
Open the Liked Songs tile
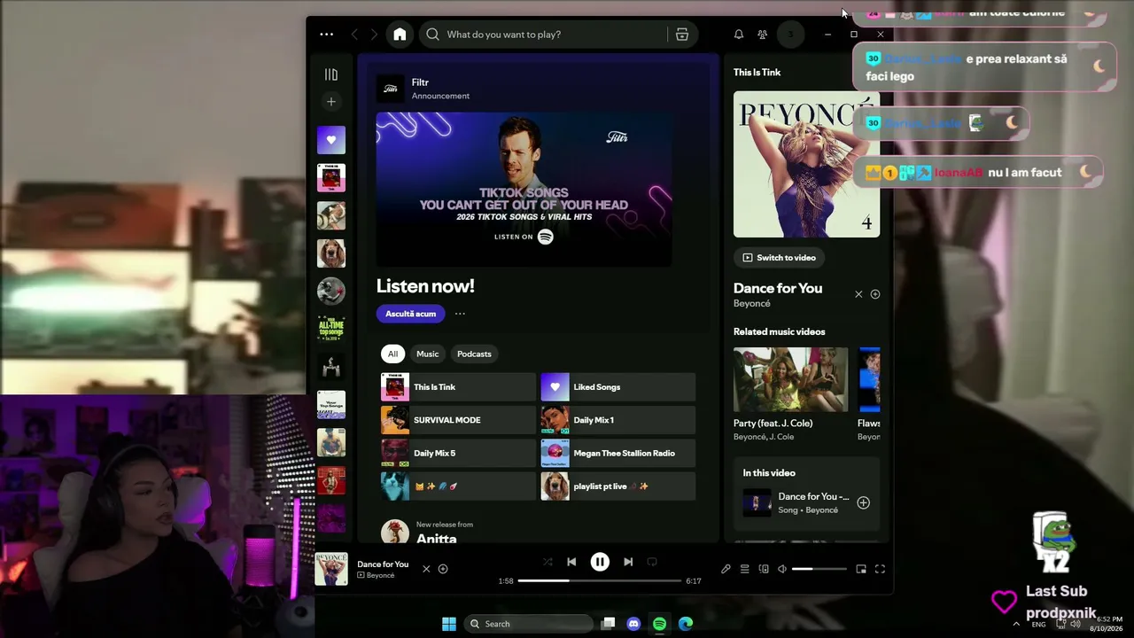click(618, 387)
